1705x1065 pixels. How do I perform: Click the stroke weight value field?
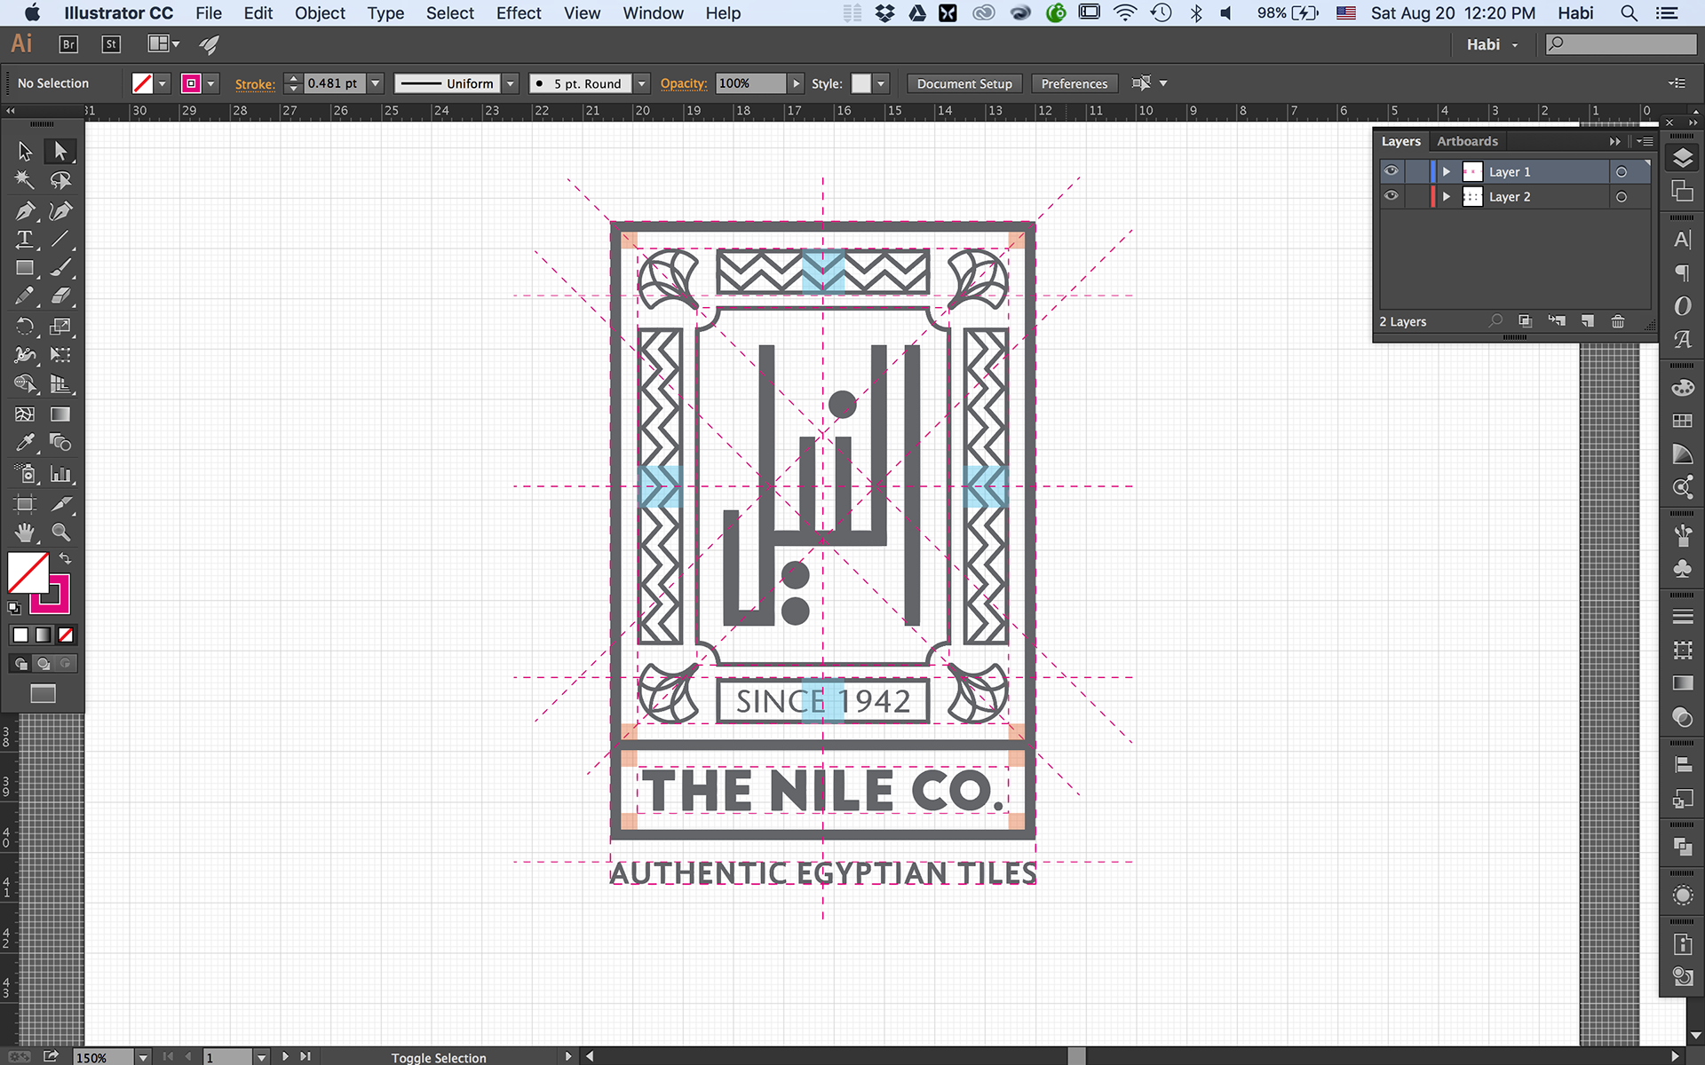tap(333, 83)
